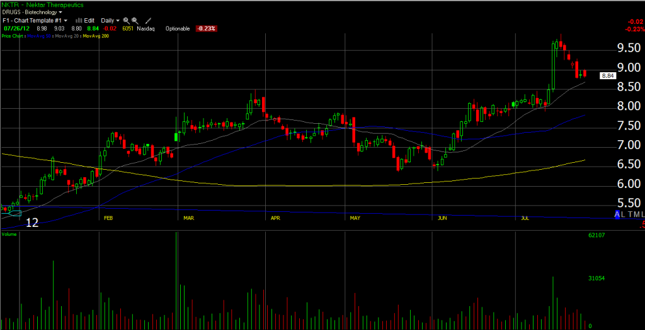Click the zoom in magnifier icon

[126, 20]
